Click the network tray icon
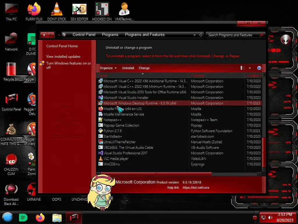This screenshot has width=298, height=224. [263, 218]
